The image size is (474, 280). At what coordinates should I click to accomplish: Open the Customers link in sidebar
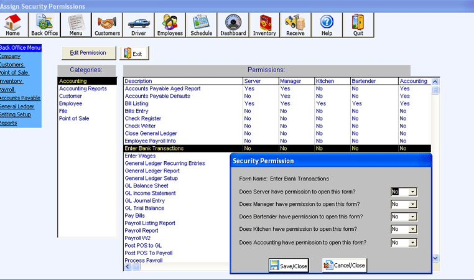pyautogui.click(x=12, y=65)
